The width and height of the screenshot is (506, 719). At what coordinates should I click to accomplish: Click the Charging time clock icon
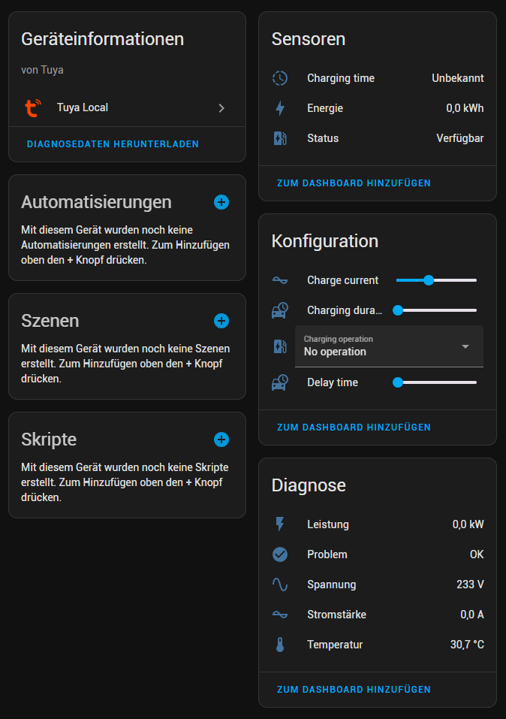point(280,78)
